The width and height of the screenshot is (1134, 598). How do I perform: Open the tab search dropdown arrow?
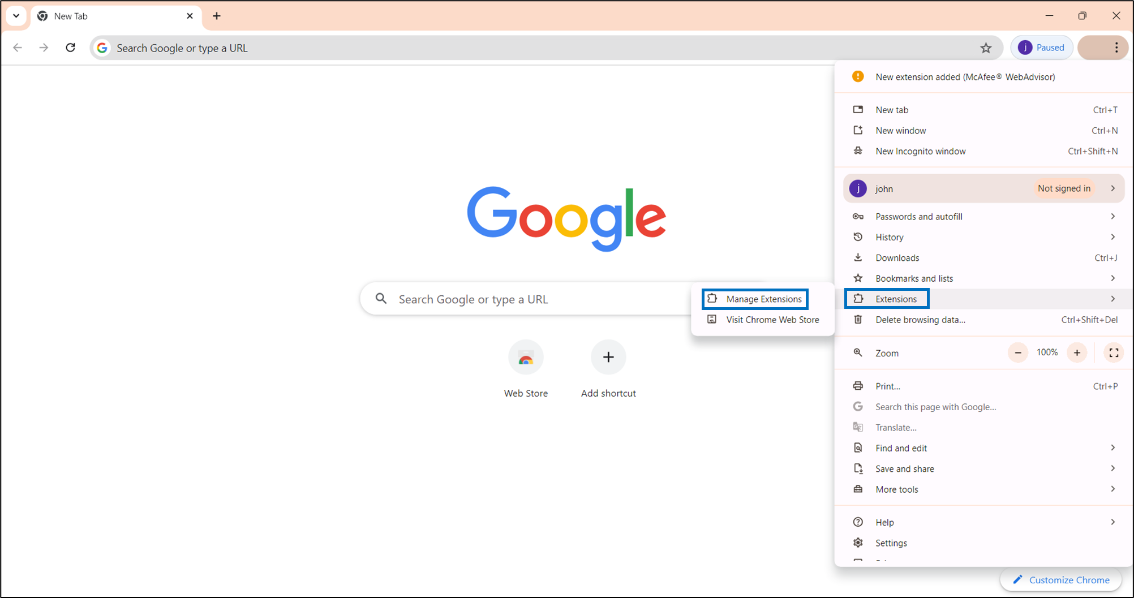[16, 16]
